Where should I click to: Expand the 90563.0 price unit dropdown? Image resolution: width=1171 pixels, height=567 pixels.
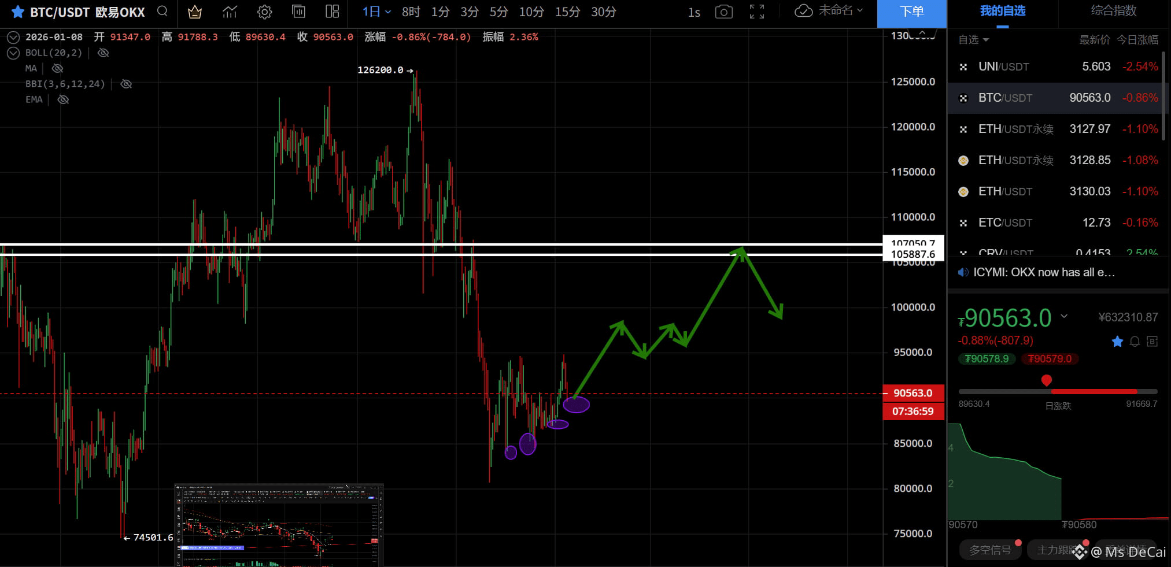[1064, 317]
